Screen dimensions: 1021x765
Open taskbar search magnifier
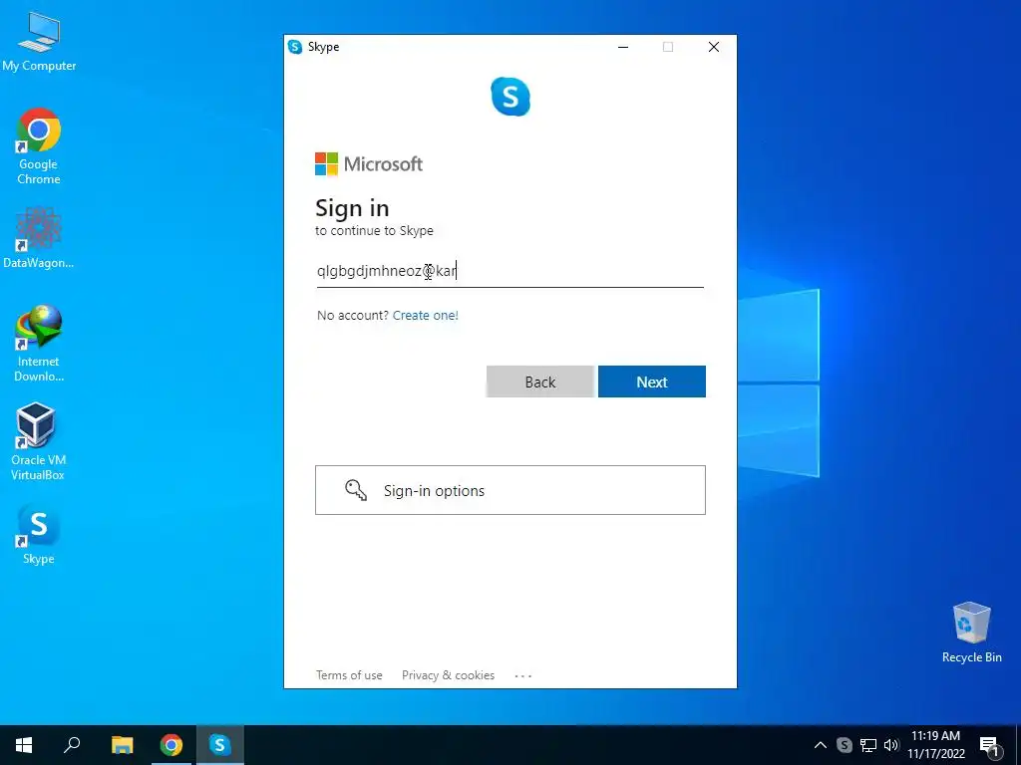click(72, 745)
